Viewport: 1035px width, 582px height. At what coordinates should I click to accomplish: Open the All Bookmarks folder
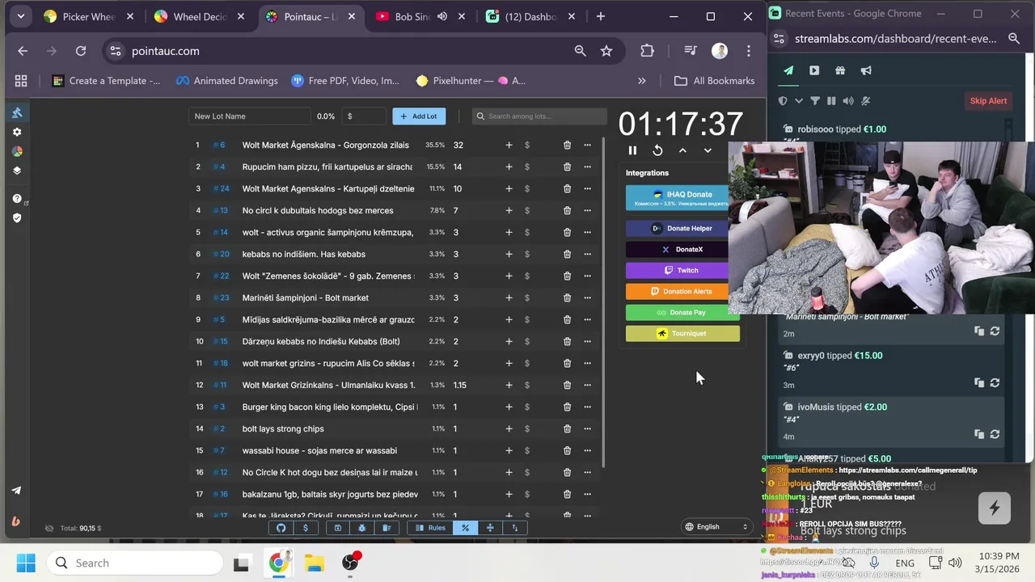point(714,81)
